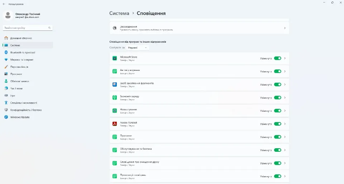Expand Обслуговування та безпека chevron
Image resolution: width=344 pixels, height=184 pixels.
285,150
